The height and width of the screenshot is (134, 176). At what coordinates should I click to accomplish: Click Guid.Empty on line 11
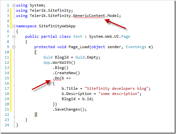87,57
